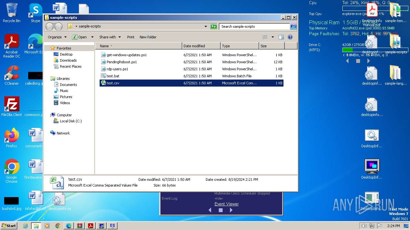The width and height of the screenshot is (410, 230).
Task: Click the Windows Explorer taskbar icon
Action: 36,226
